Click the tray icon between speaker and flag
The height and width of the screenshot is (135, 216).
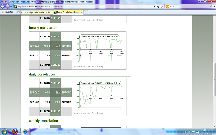click(x=189, y=132)
